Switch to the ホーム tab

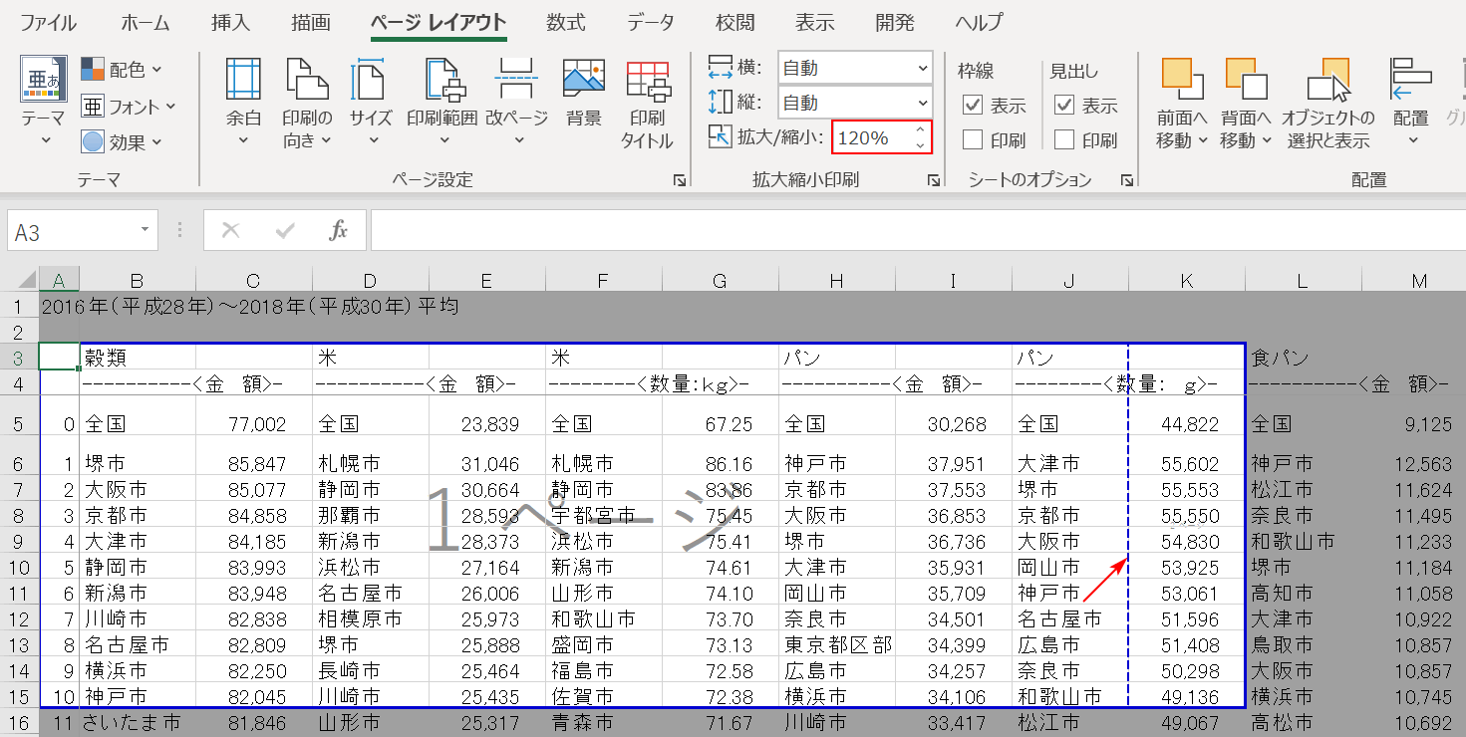click(146, 22)
